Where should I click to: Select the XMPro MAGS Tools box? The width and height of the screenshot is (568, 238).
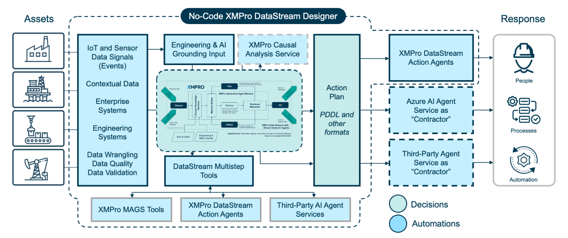(x=131, y=210)
